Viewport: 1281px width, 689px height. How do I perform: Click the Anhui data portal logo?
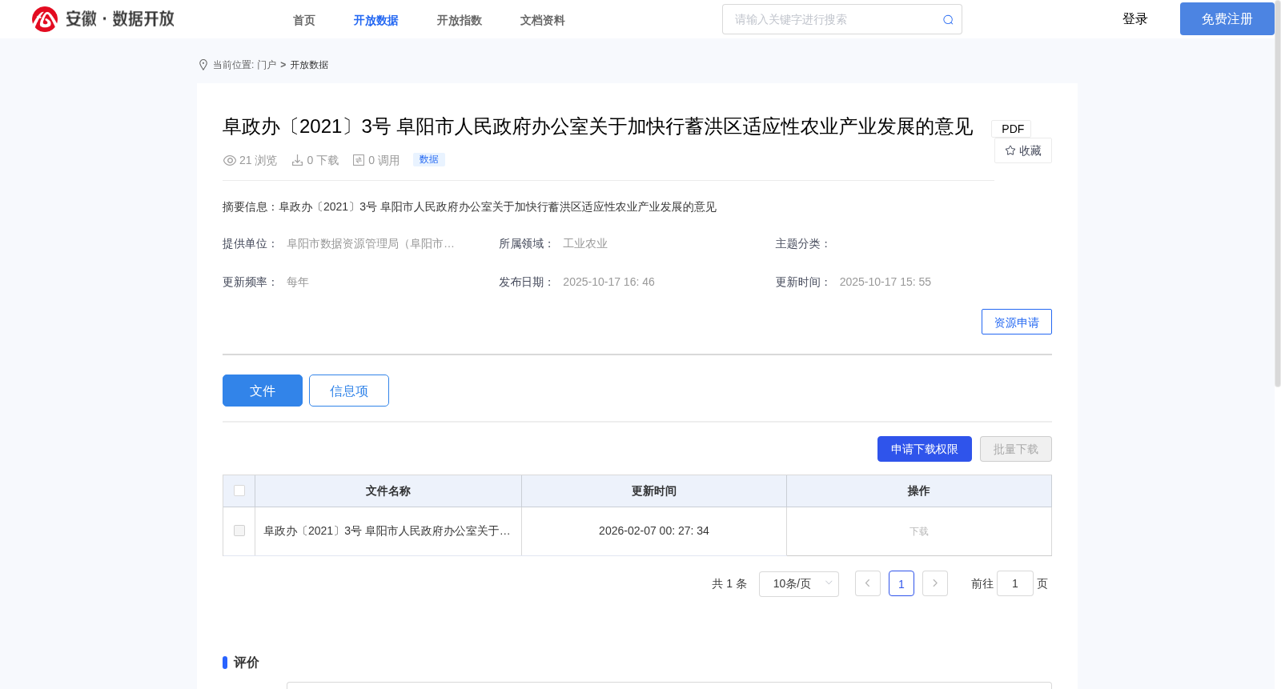click(x=103, y=19)
